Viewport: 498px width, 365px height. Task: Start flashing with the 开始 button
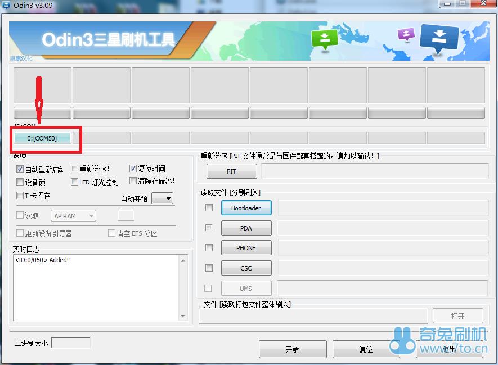pyautogui.click(x=292, y=349)
